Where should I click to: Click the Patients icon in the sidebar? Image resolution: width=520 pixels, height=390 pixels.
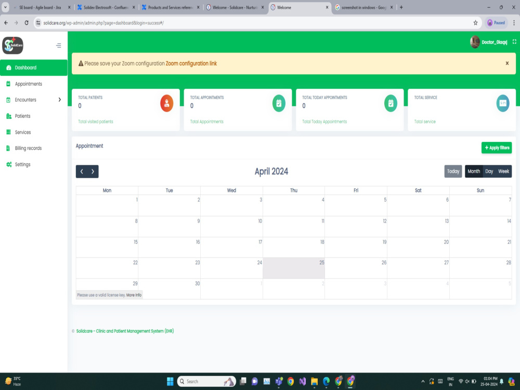click(9, 116)
